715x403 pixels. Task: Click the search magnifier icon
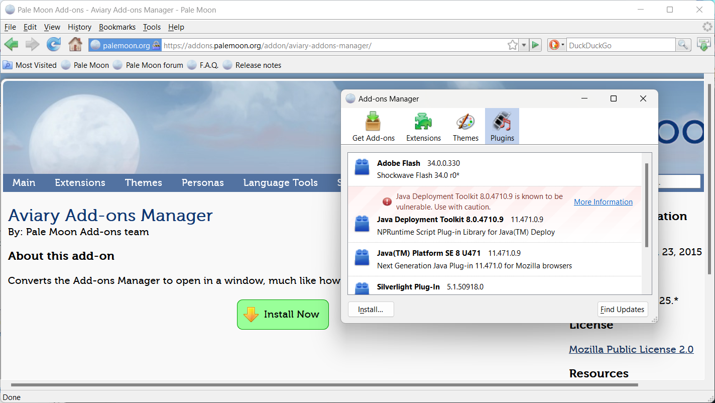tap(683, 45)
